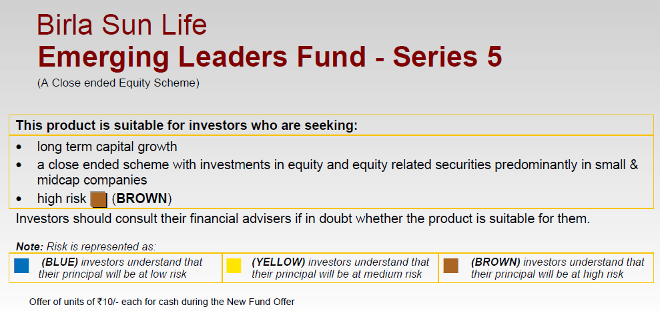The width and height of the screenshot is (660, 311).
Task: Click the blue low risk color square
Action: pyautogui.click(x=21, y=266)
